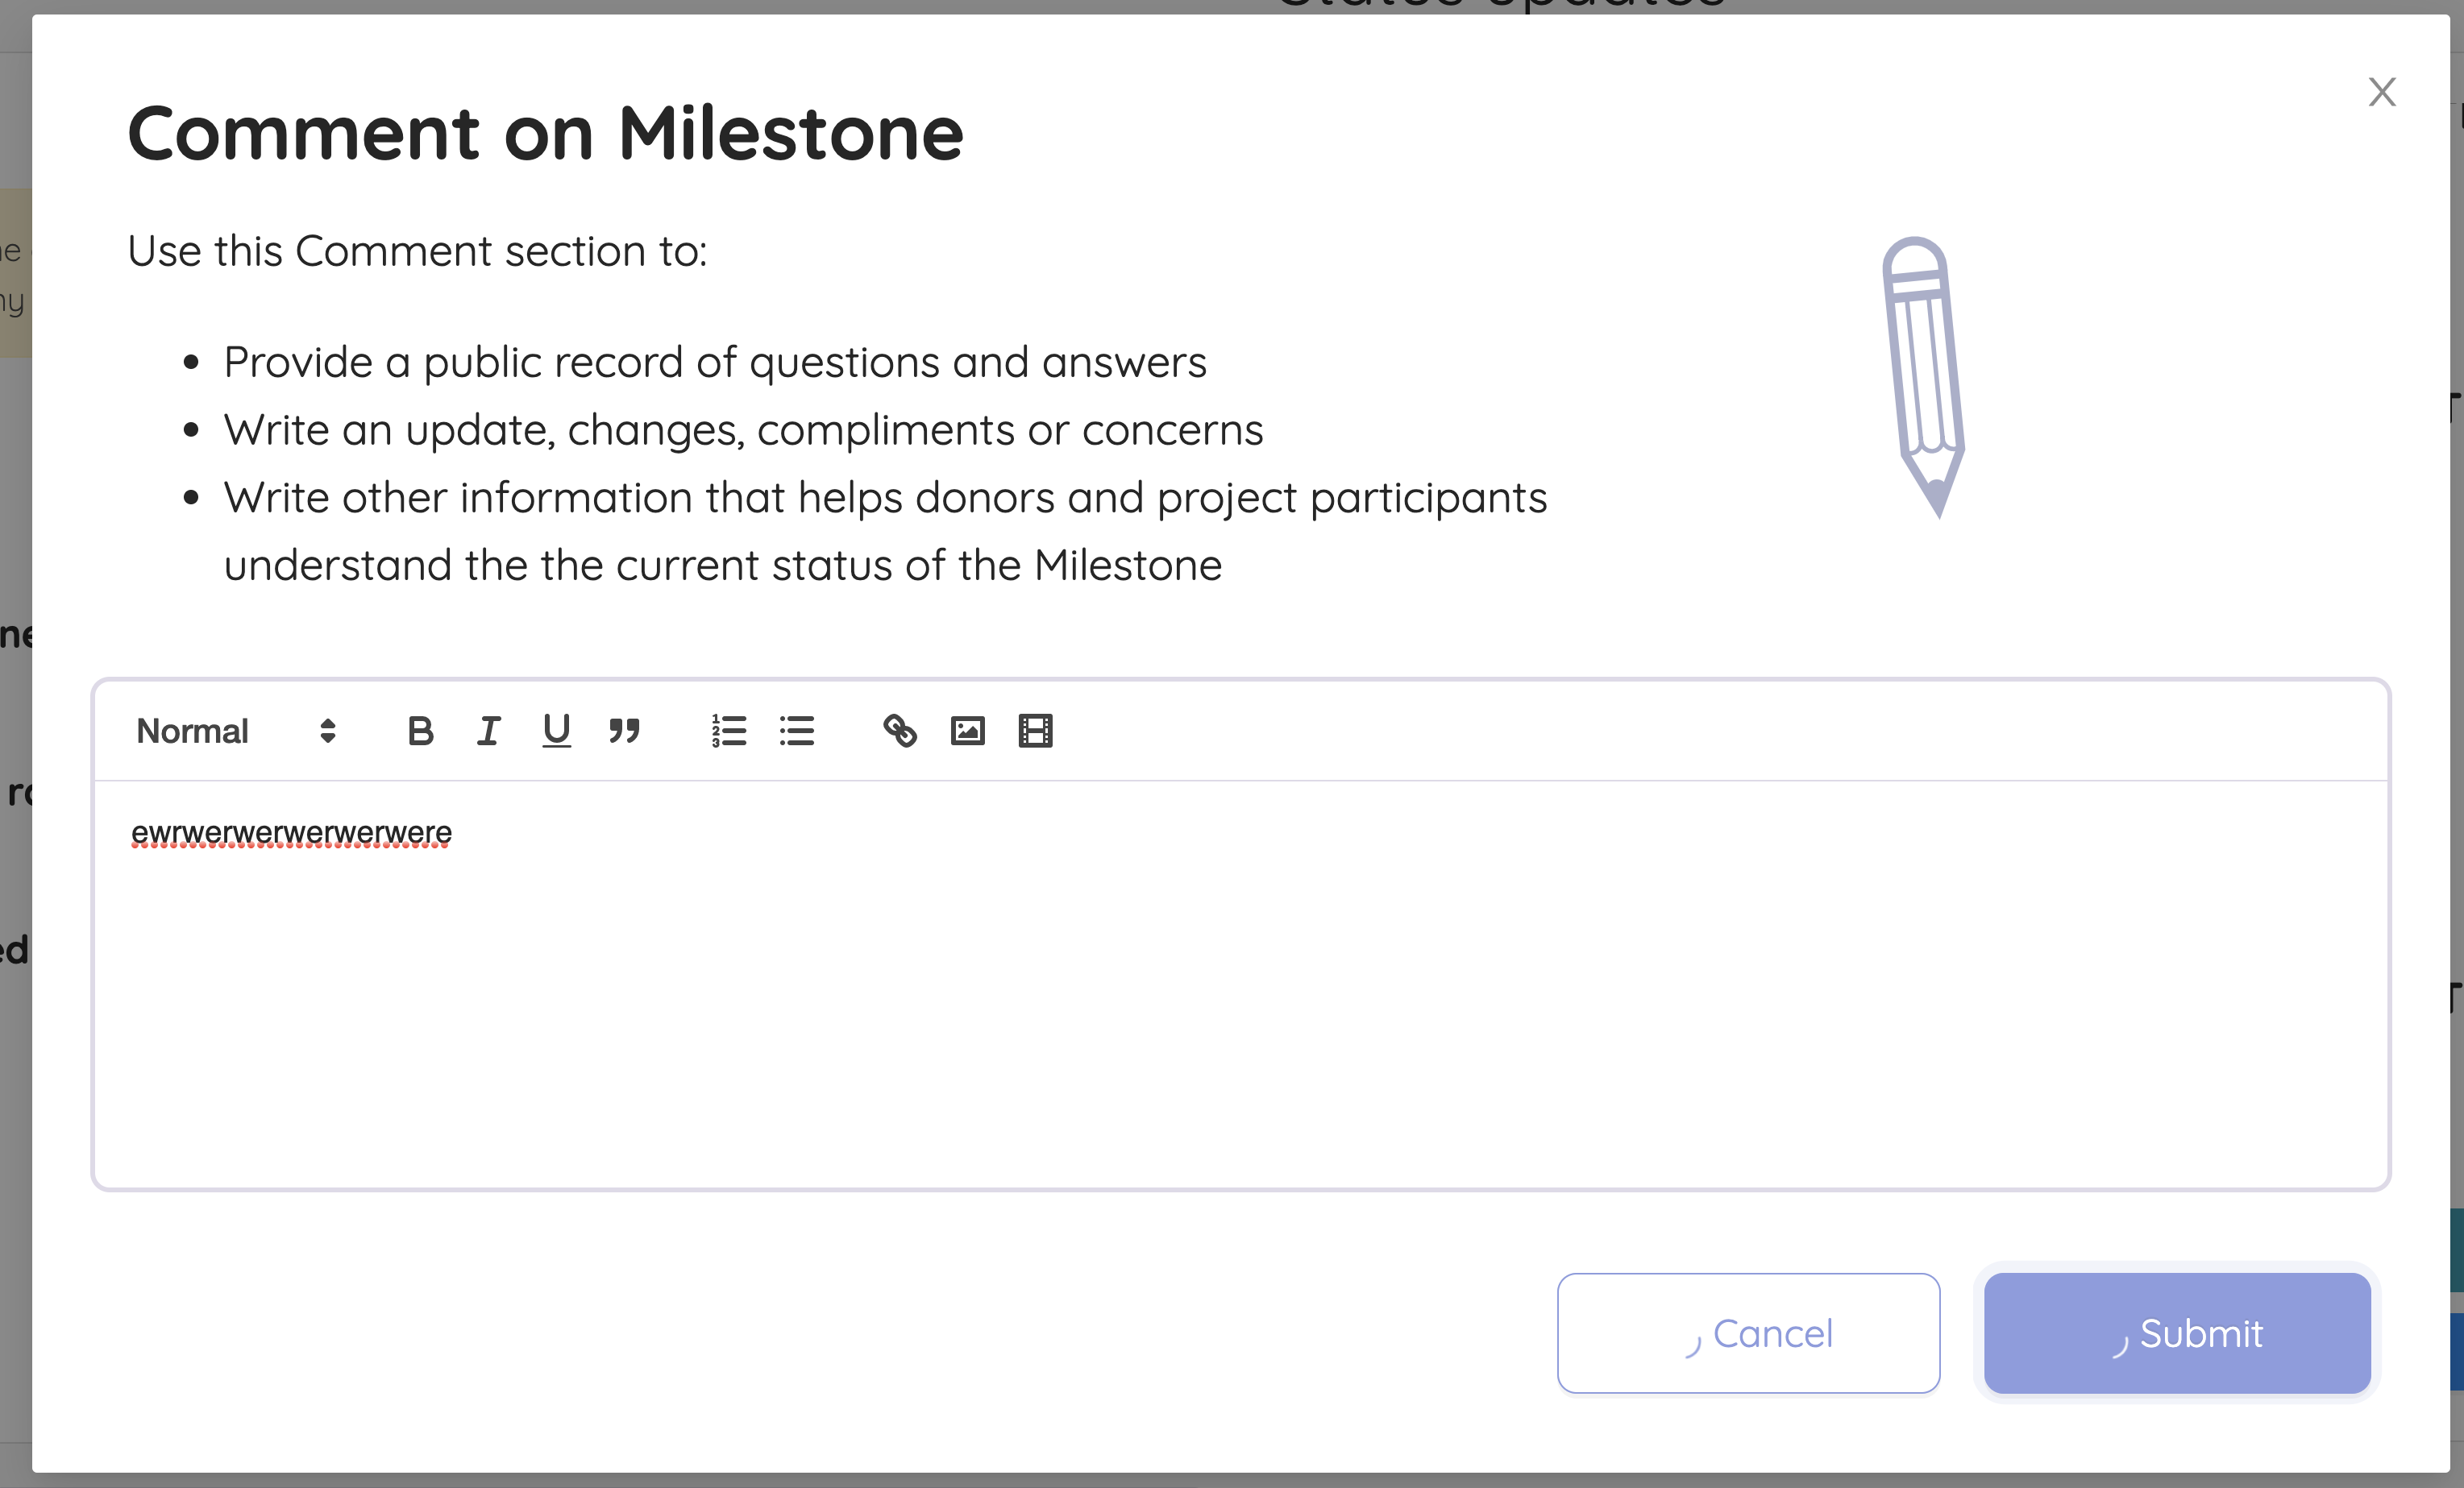Screen dimensions: 2464x1488
Task: Cancel the milestone comment
Action: click(1748, 1333)
